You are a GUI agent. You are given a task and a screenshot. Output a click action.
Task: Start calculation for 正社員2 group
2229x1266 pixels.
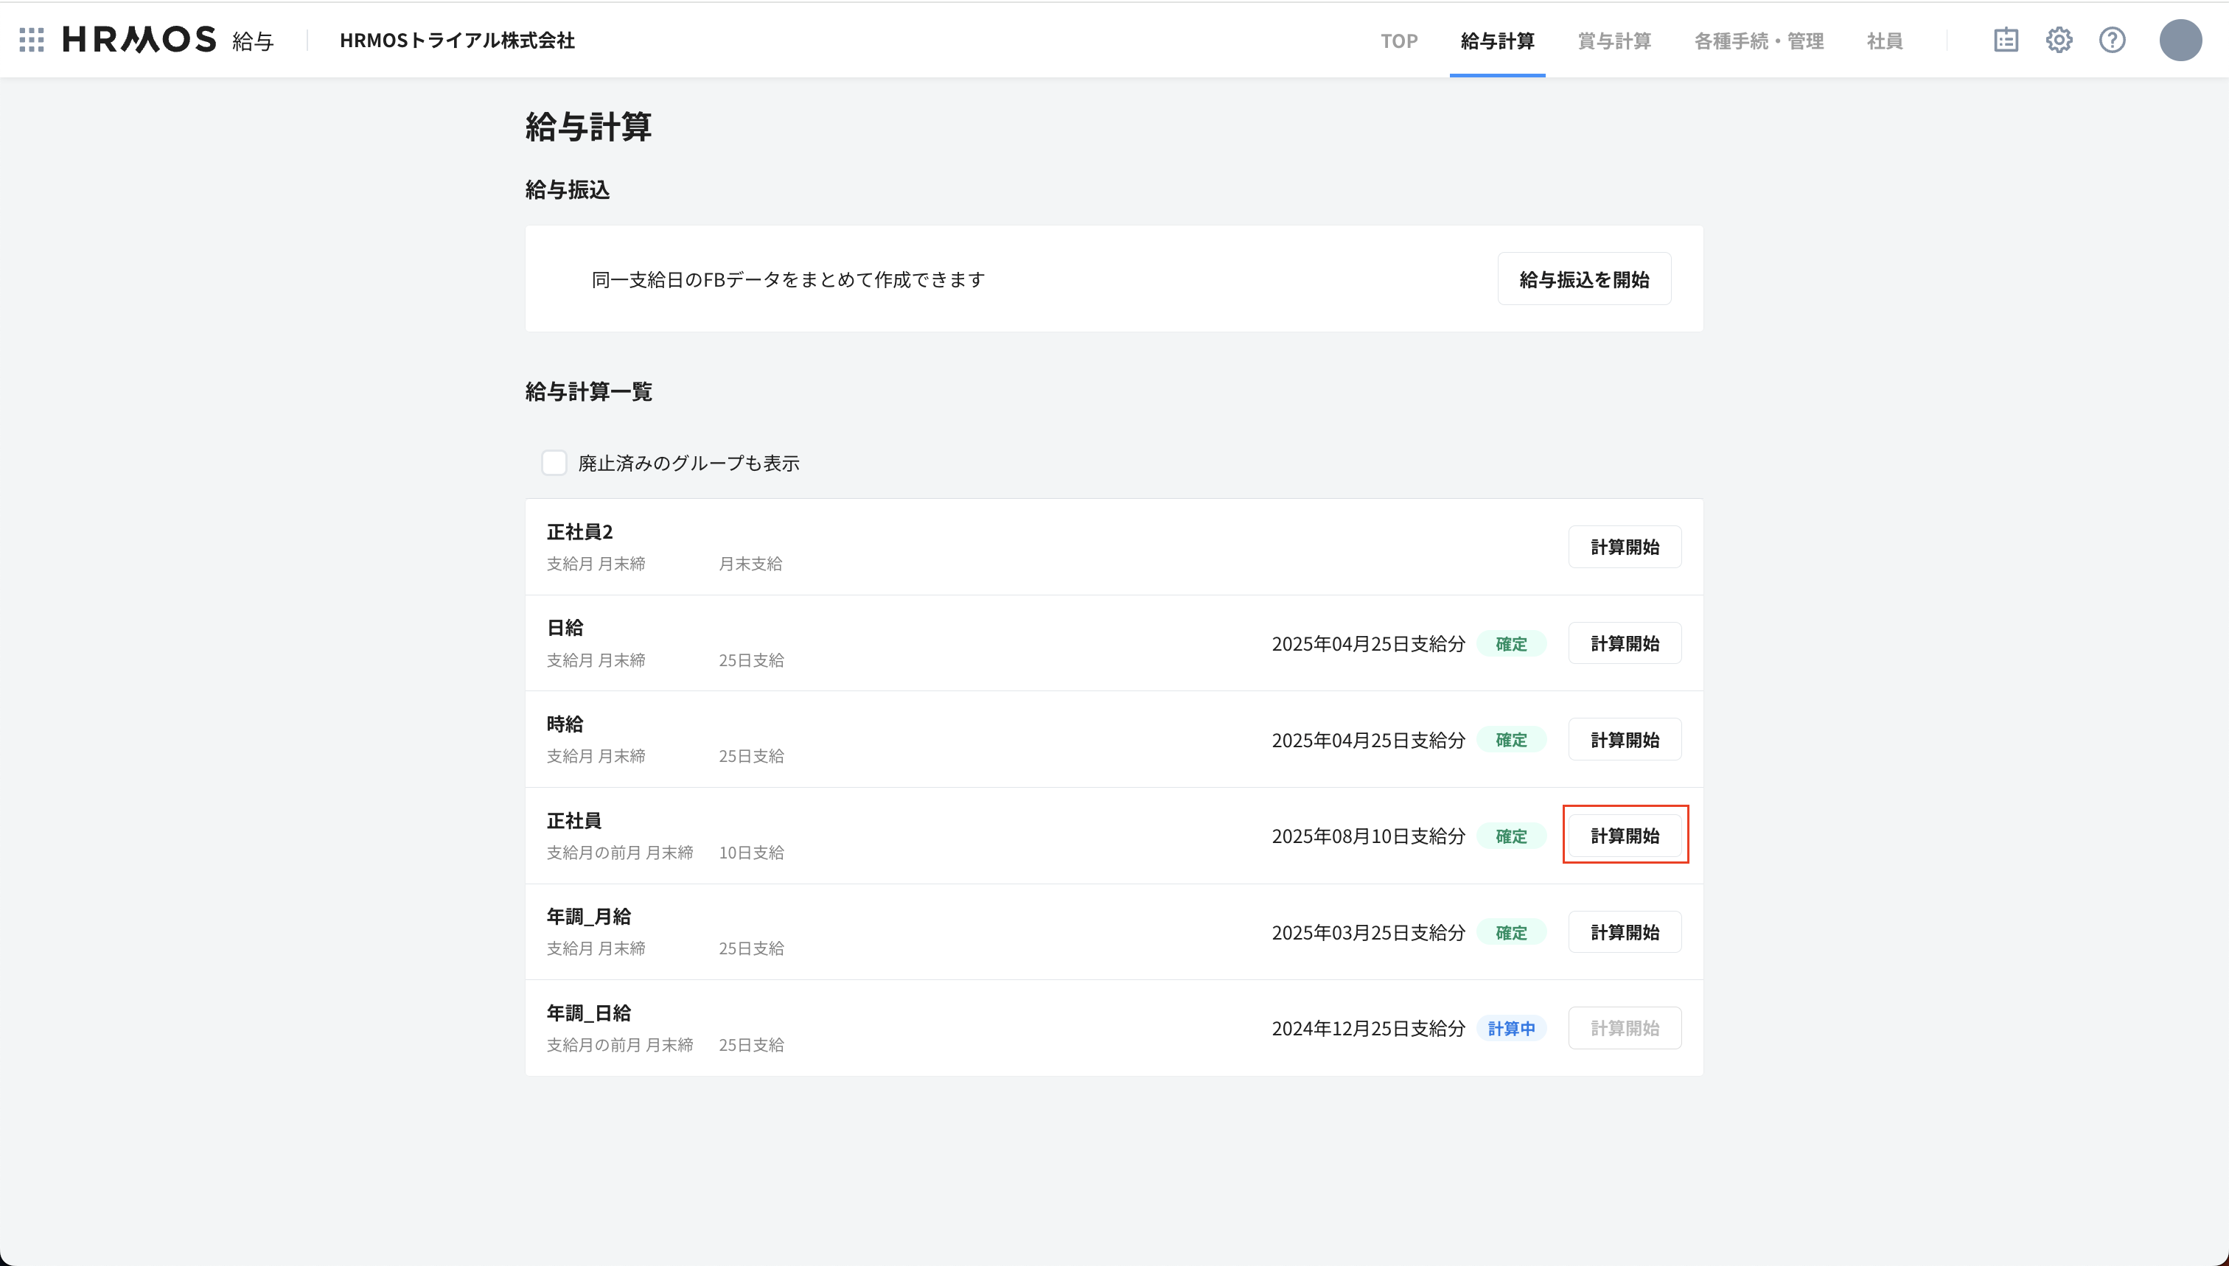(x=1624, y=547)
